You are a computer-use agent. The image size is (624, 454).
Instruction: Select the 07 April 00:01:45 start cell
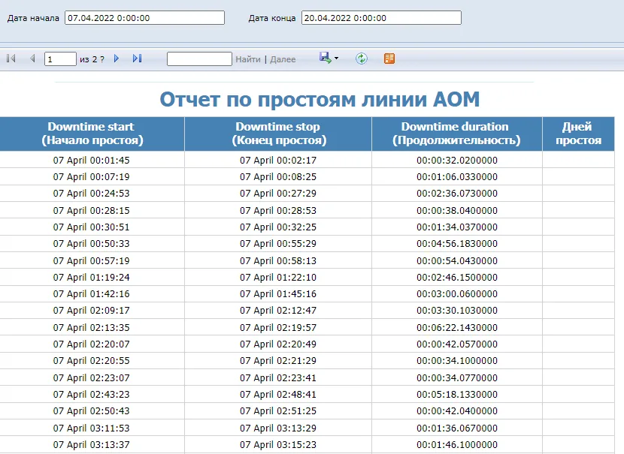pyautogui.click(x=91, y=160)
